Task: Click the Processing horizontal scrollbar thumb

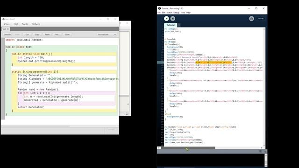Action: [x=188, y=148]
